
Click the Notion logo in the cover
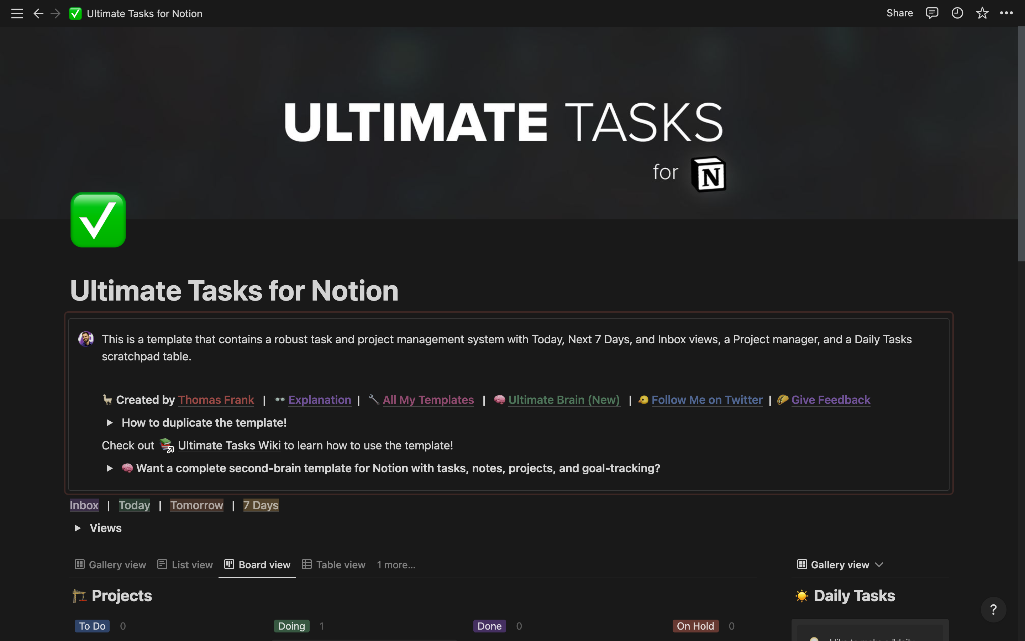tap(709, 174)
